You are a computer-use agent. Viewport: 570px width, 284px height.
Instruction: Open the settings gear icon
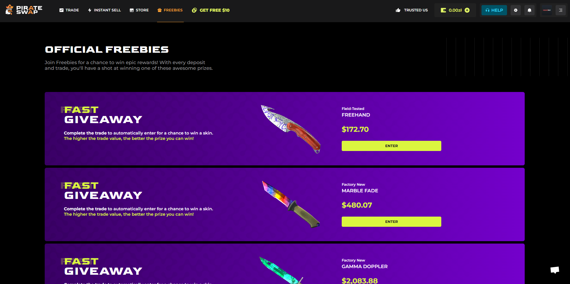[x=516, y=10]
